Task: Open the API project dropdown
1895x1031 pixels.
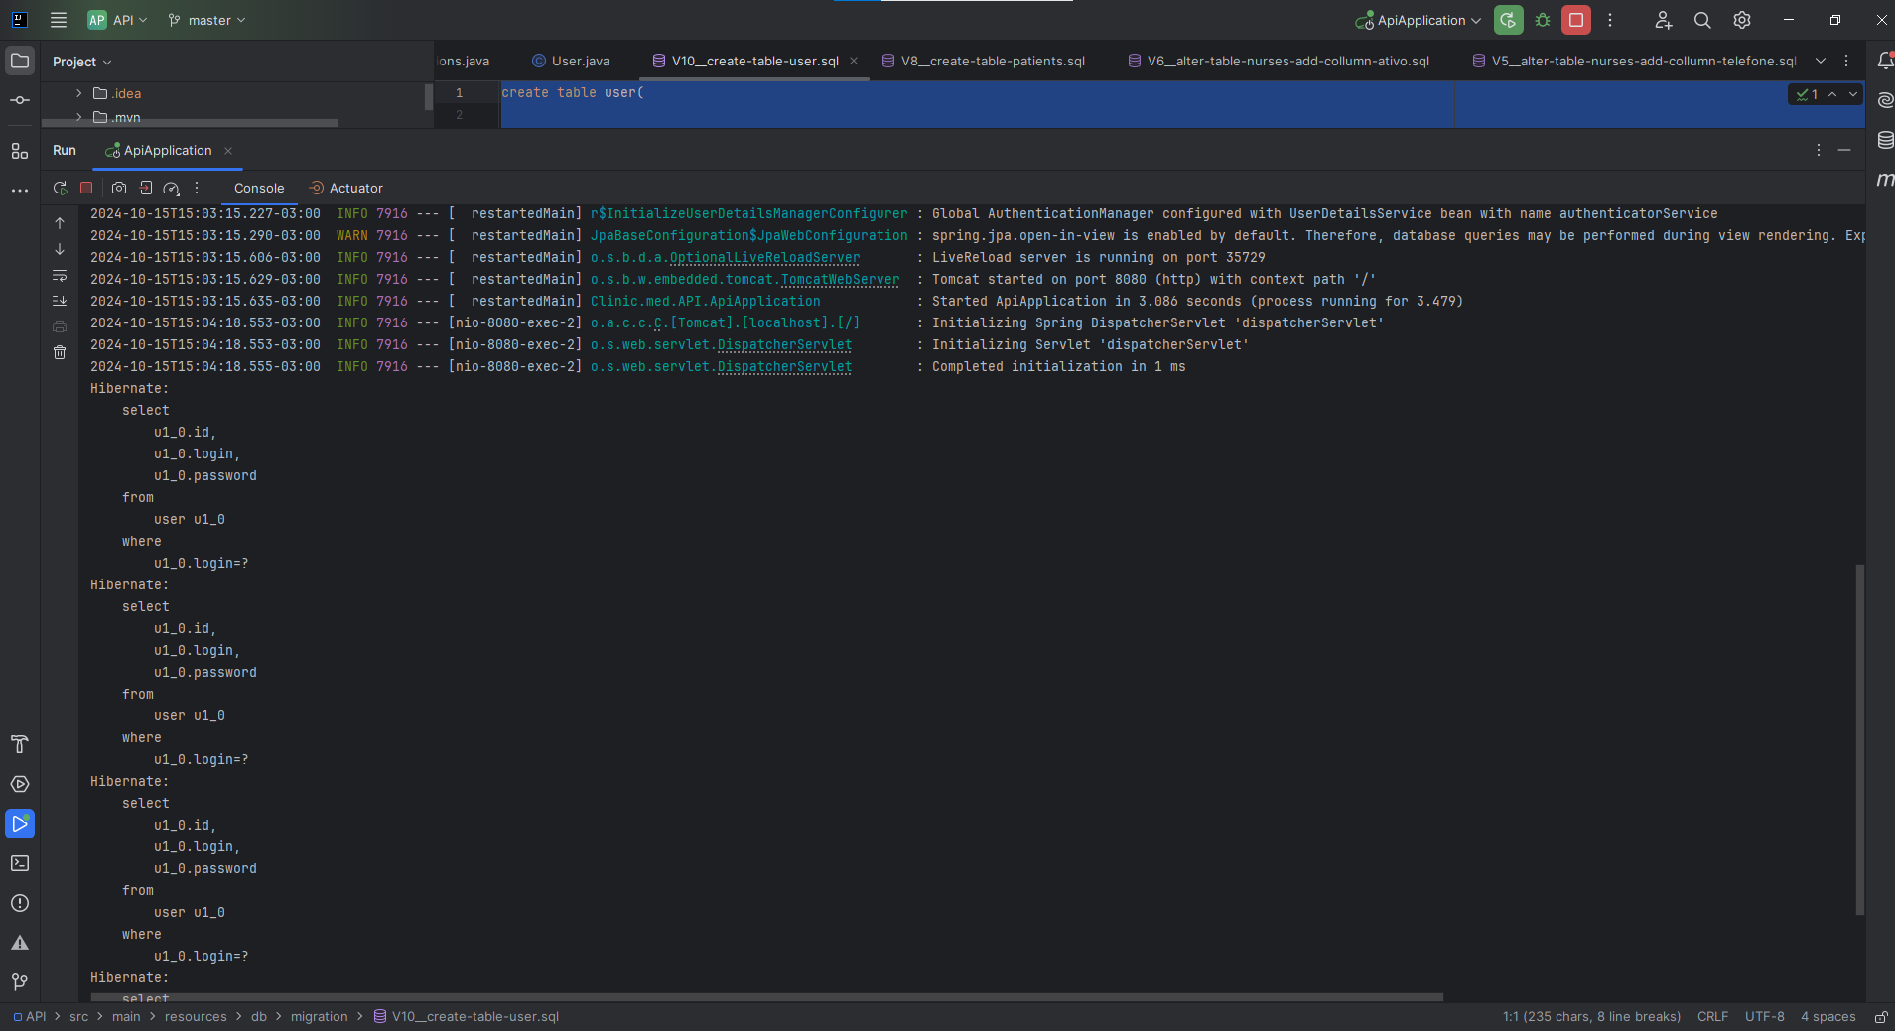Action: coord(118,20)
